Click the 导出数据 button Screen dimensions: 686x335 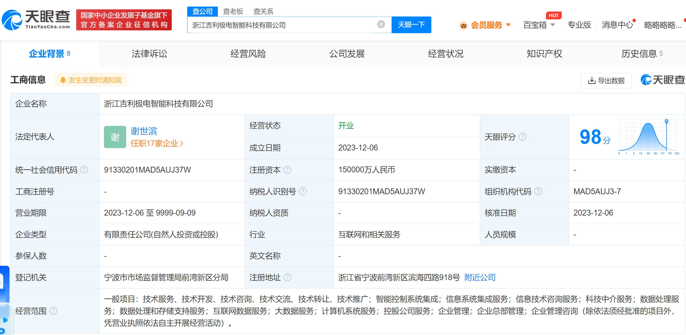click(x=606, y=81)
